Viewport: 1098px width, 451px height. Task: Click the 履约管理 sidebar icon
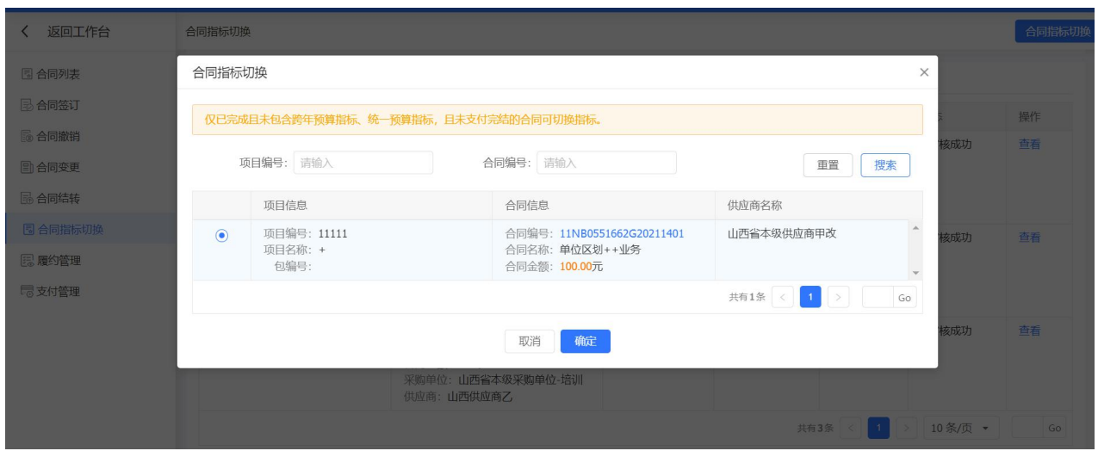tap(27, 261)
